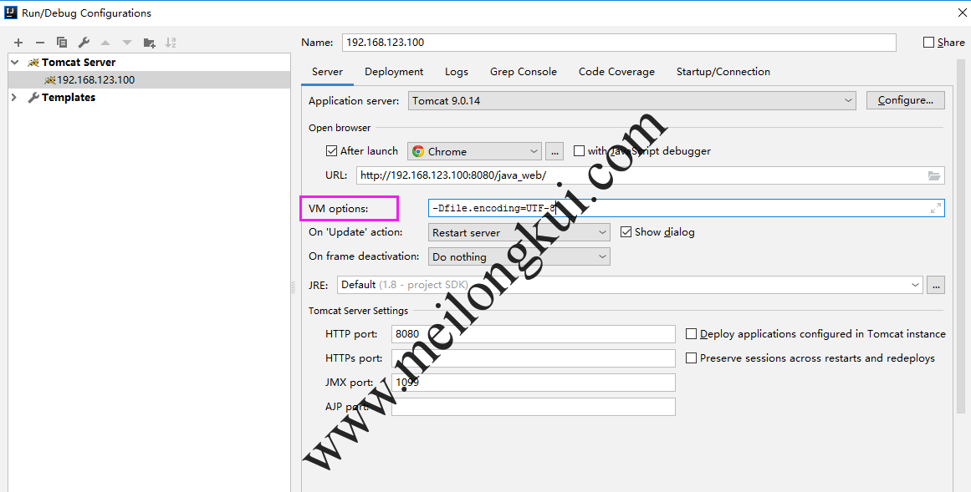Click the HTTP port field
Viewport: 971px width, 492px height.
click(534, 333)
